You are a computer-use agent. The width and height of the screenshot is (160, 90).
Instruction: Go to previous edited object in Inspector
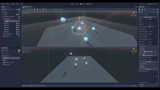pos(153,9)
